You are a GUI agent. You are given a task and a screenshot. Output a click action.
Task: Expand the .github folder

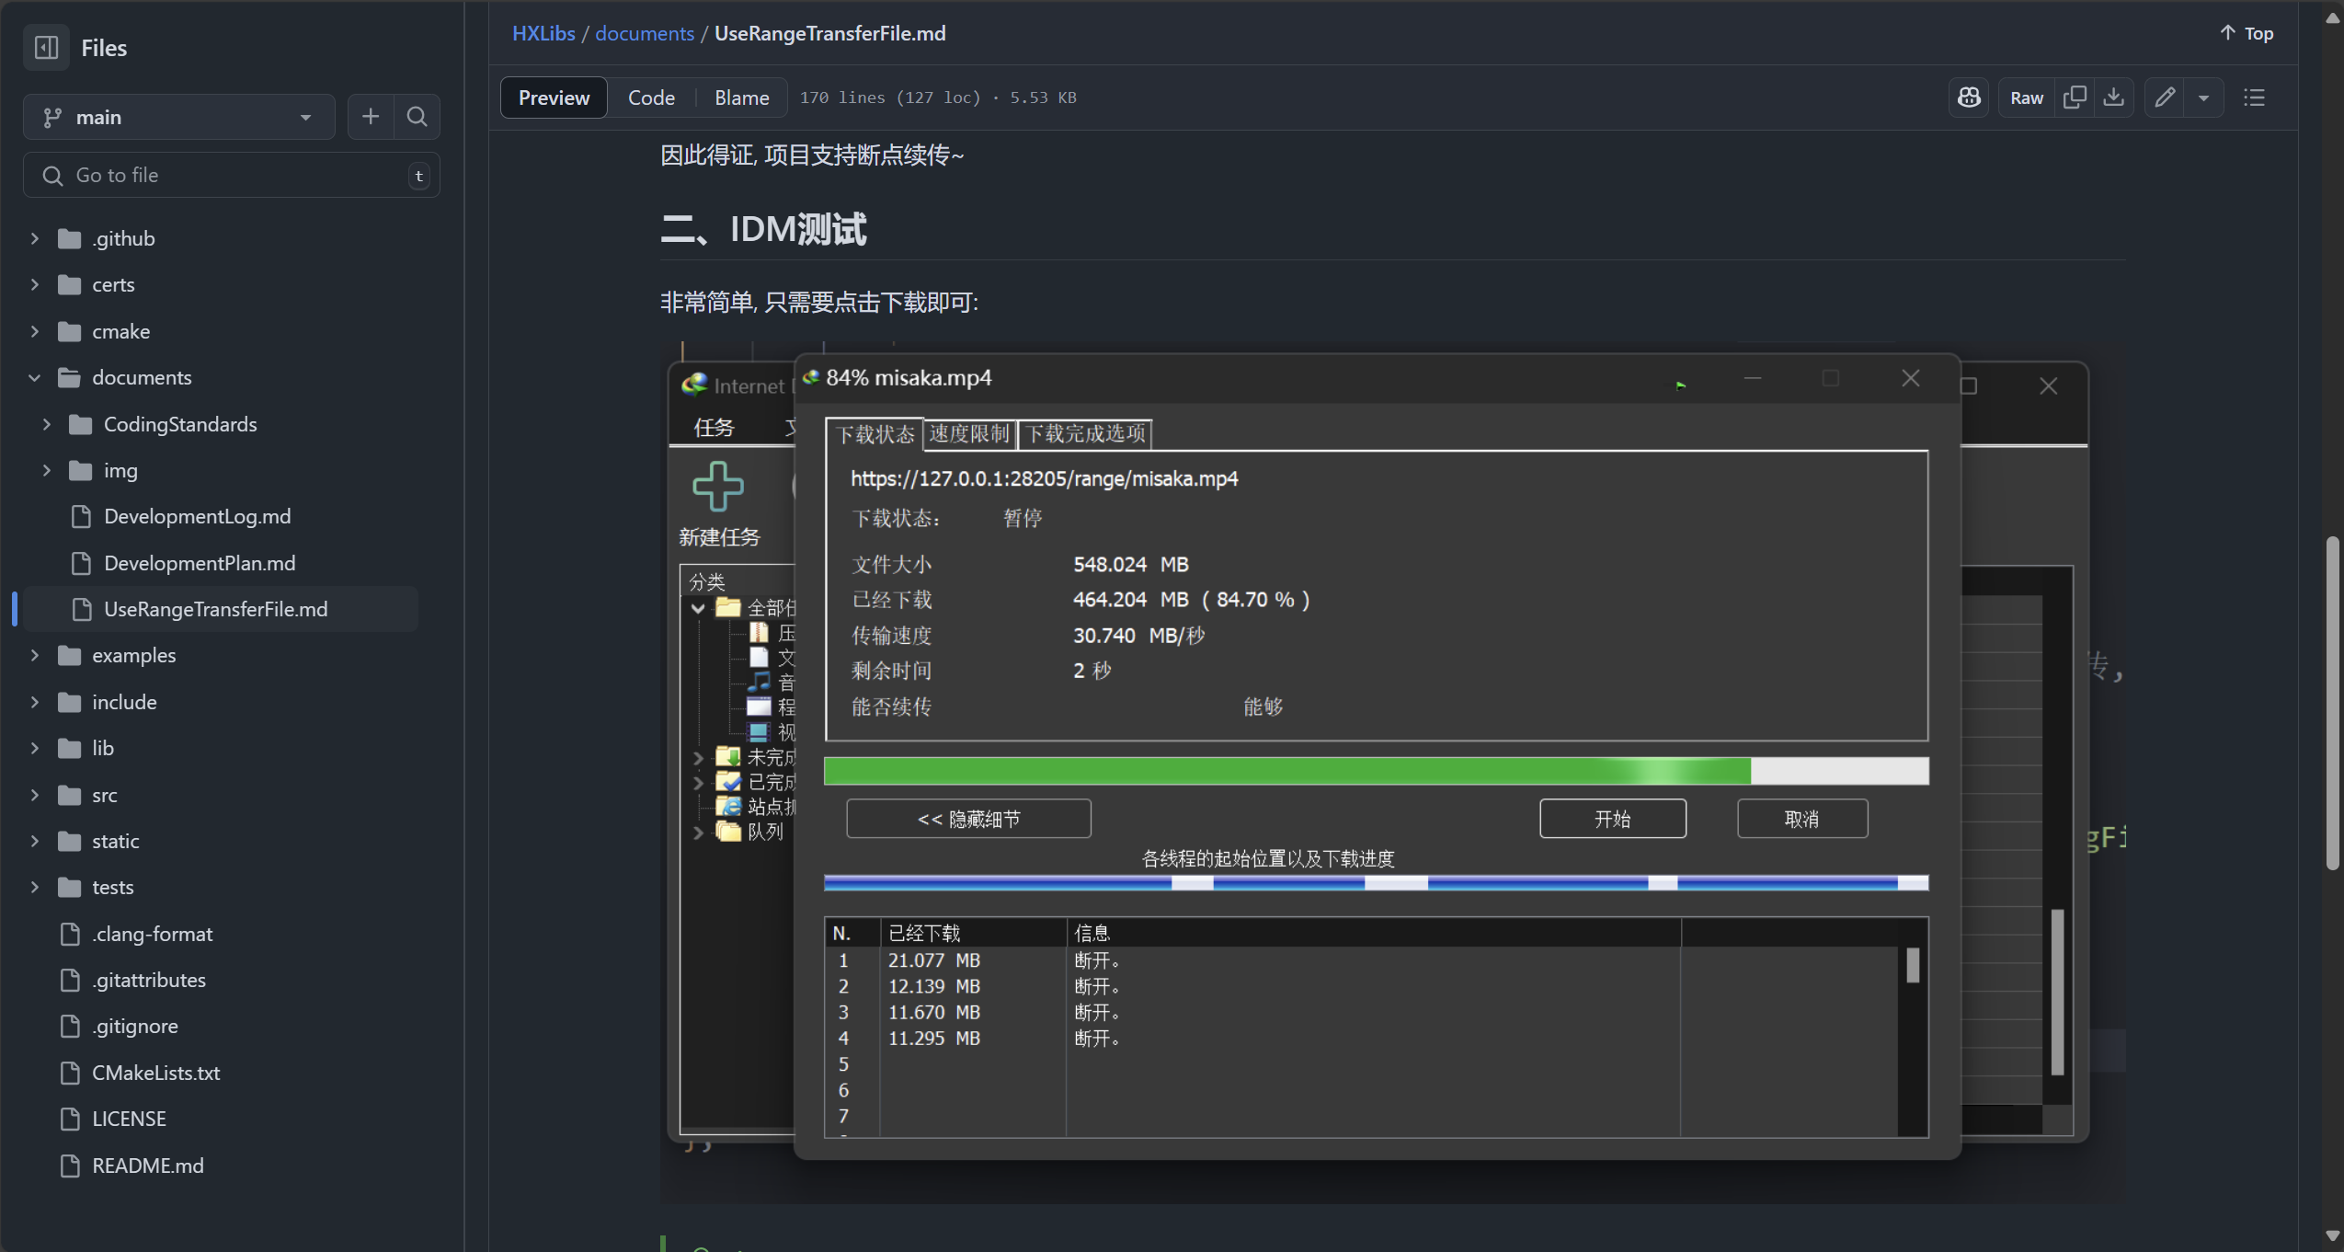pos(35,238)
